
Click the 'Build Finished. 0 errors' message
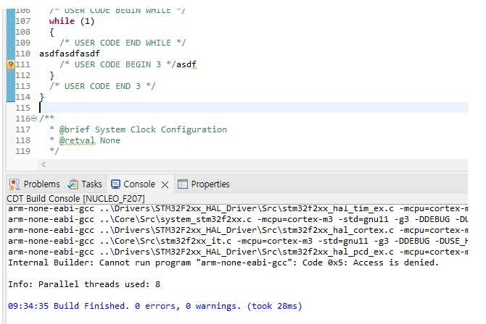coord(155,306)
